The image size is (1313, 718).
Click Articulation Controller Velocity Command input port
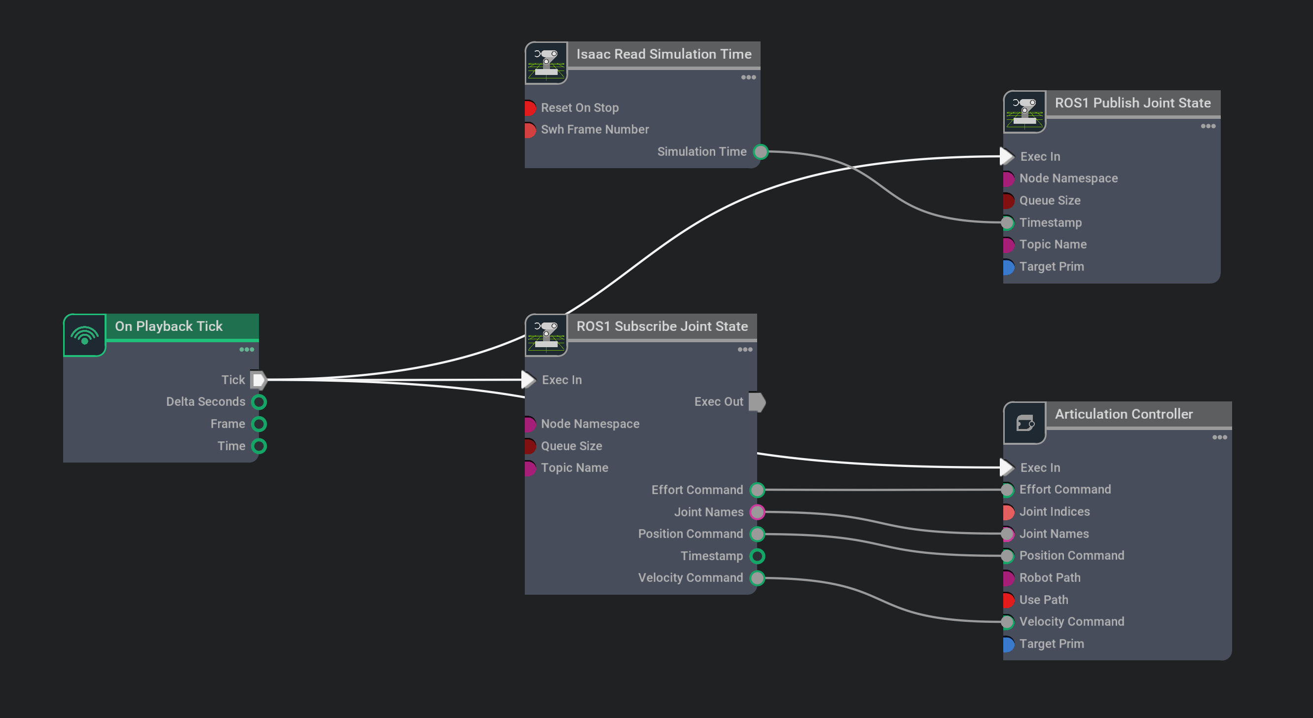pyautogui.click(x=1008, y=622)
